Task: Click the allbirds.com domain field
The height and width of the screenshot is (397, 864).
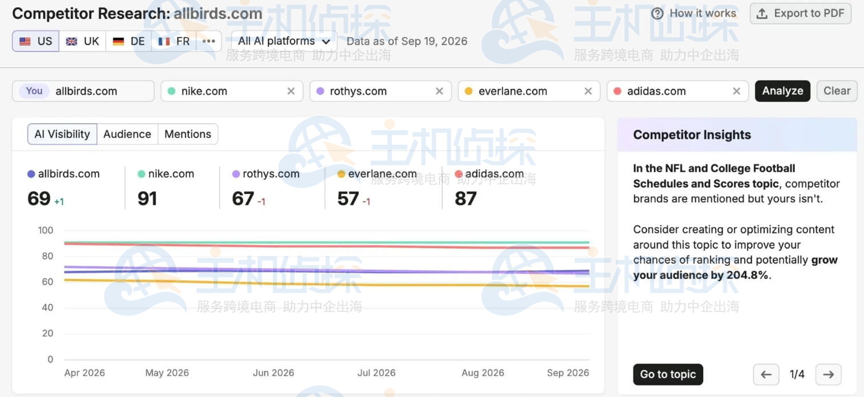Action: coord(83,91)
